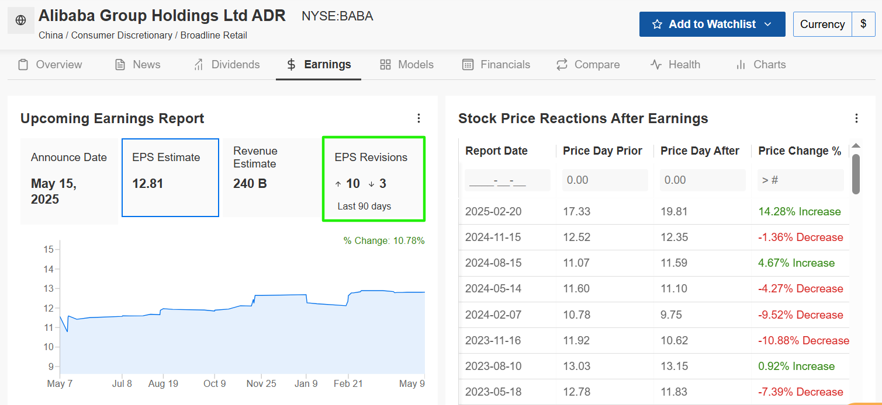The height and width of the screenshot is (405, 882).
Task: Switch to the News tab
Action: click(x=137, y=65)
